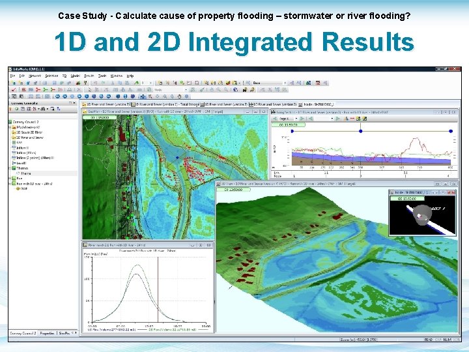Click the red line icon in Long Section toolbar
Image resolution: width=469 pixels, height=352 pixels.
pos(352,119)
